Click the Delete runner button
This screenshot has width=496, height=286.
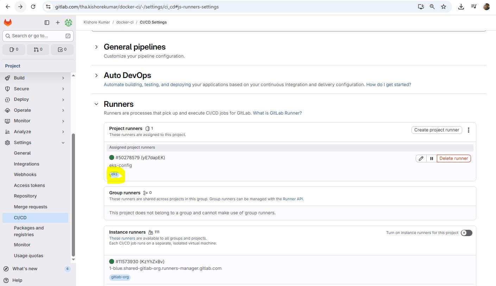click(x=453, y=158)
